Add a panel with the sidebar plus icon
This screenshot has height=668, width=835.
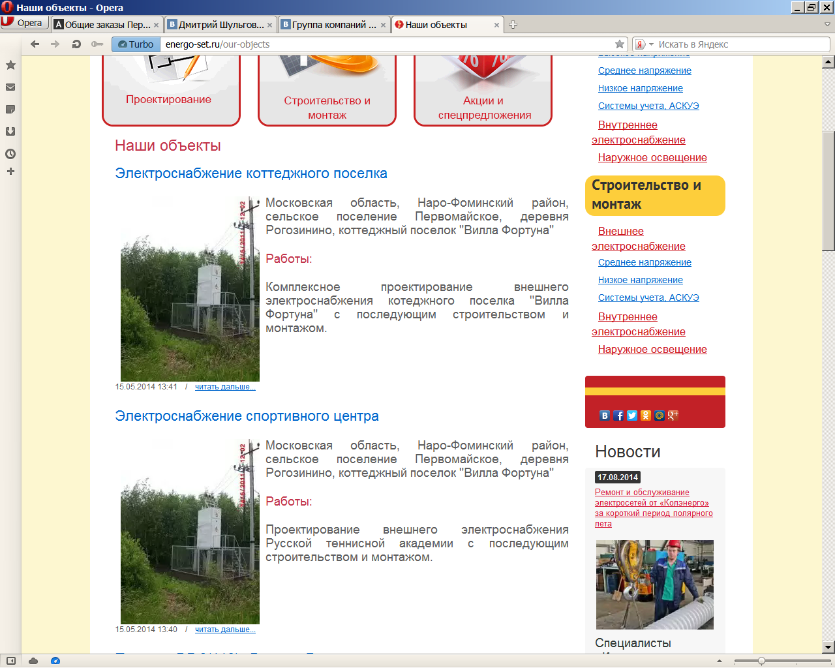10,172
